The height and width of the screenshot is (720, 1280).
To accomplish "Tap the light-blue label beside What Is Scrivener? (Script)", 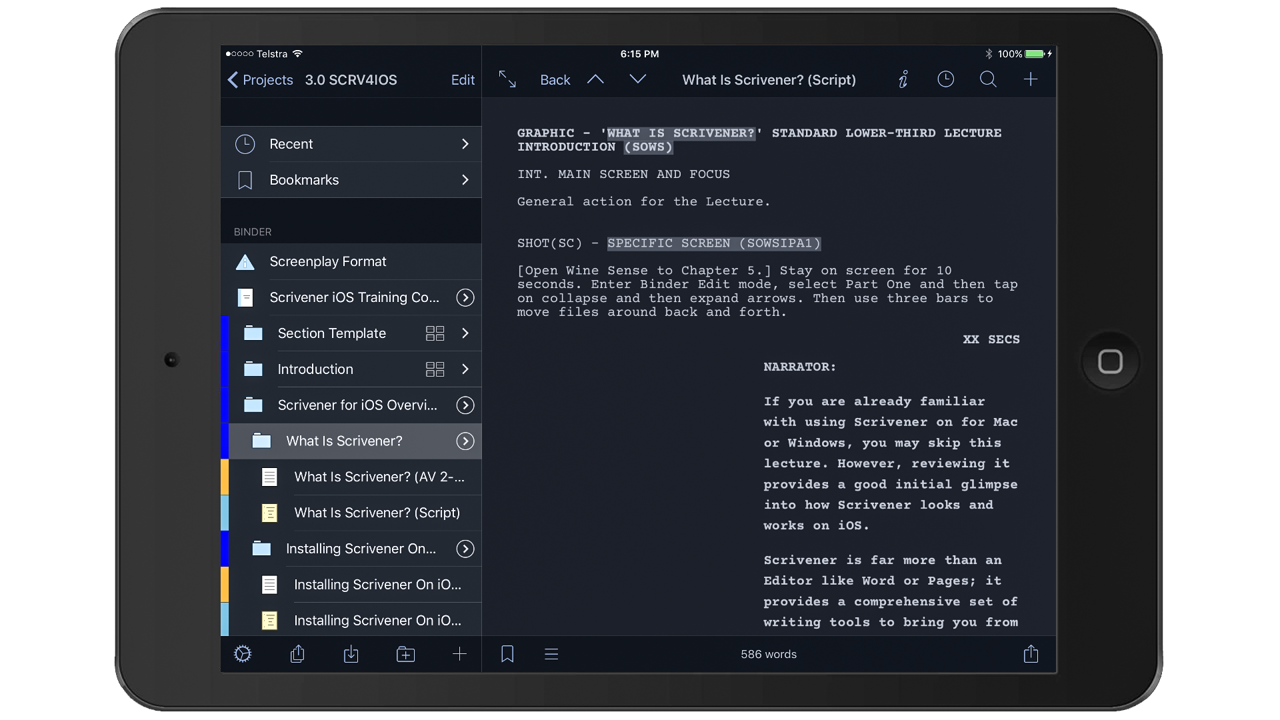I will (225, 513).
